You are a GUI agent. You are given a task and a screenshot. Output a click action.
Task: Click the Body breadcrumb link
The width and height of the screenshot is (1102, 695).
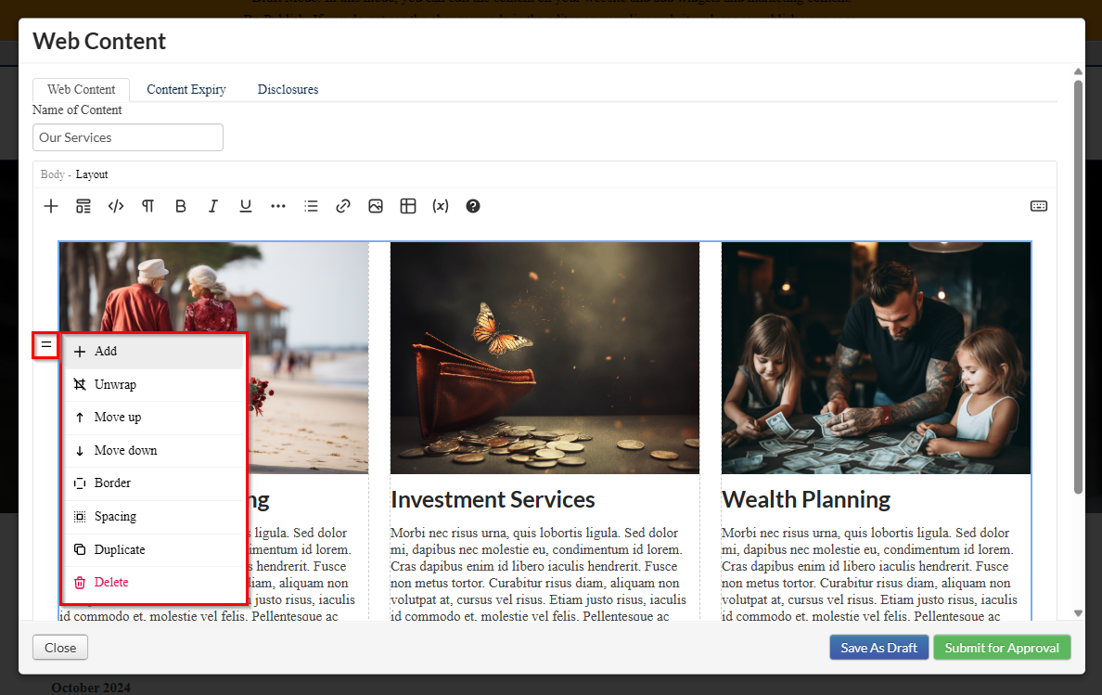pos(53,174)
